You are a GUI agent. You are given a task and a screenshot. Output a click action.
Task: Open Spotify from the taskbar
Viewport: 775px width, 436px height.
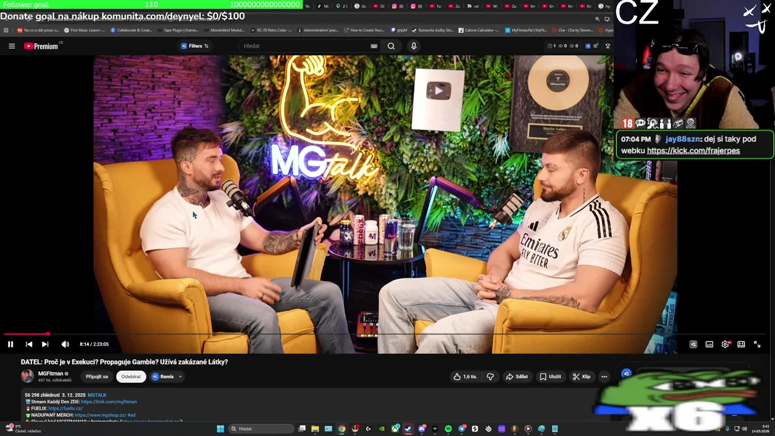pos(448,429)
